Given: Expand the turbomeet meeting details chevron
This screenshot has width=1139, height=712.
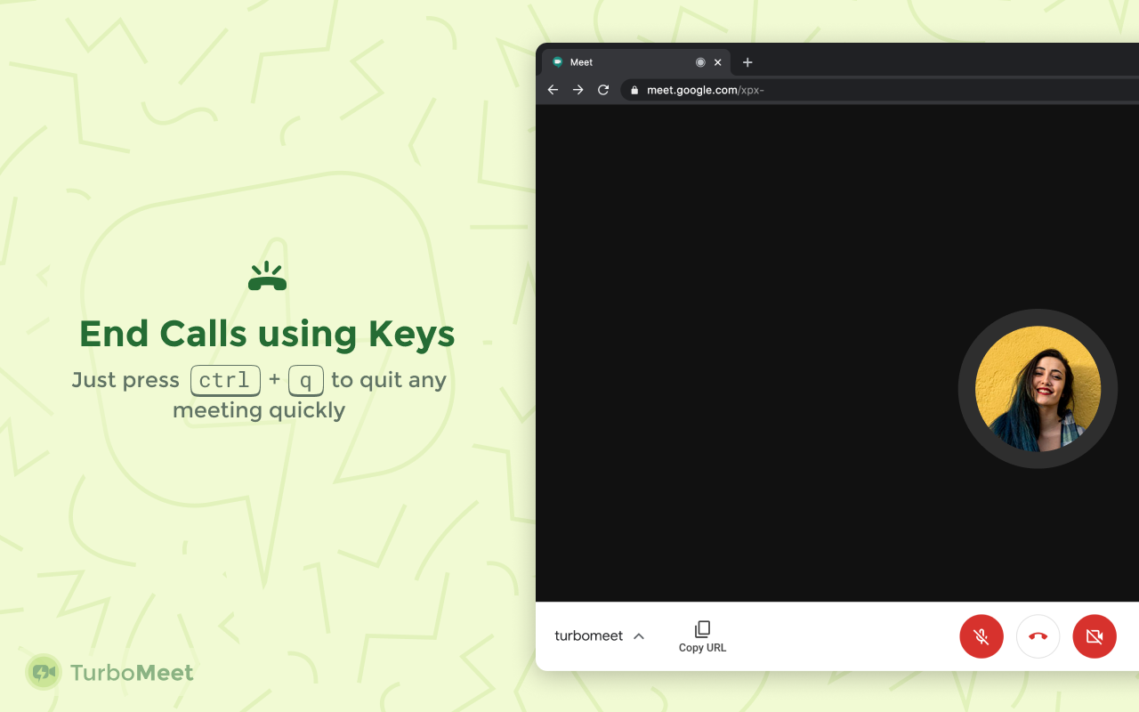Looking at the screenshot, I should tap(639, 635).
